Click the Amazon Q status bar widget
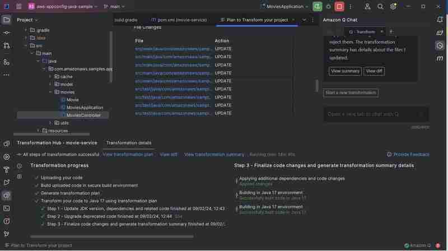The height and width of the screenshot is (251, 448). pos(417,245)
